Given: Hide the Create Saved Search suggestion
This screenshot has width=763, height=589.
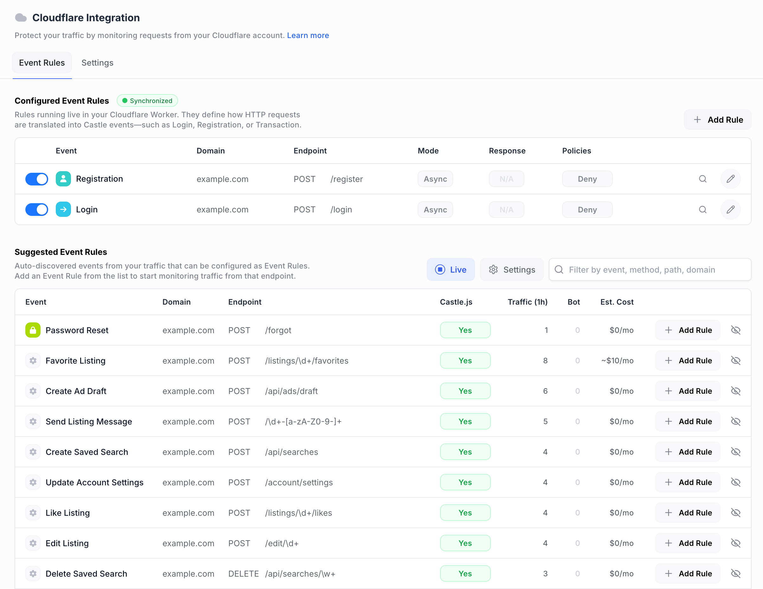Looking at the screenshot, I should [x=735, y=452].
